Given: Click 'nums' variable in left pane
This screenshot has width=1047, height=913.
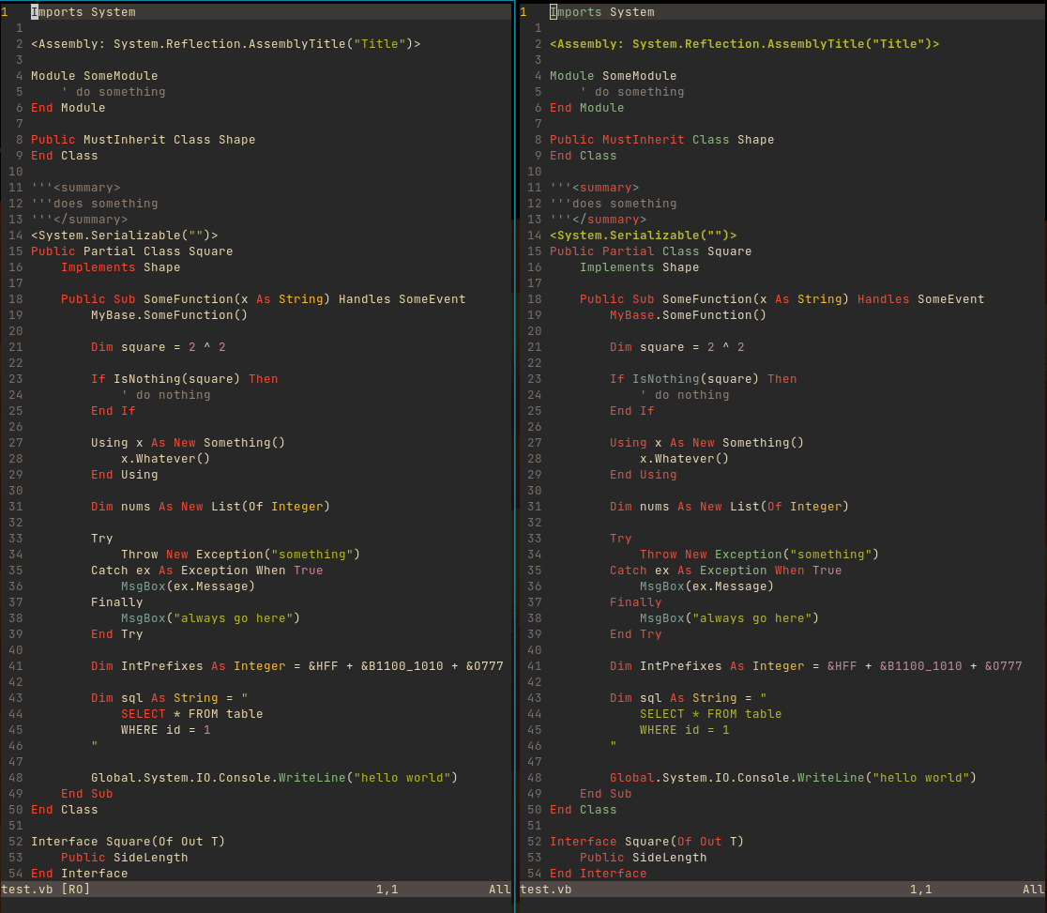Looking at the screenshot, I should pyautogui.click(x=135, y=507).
